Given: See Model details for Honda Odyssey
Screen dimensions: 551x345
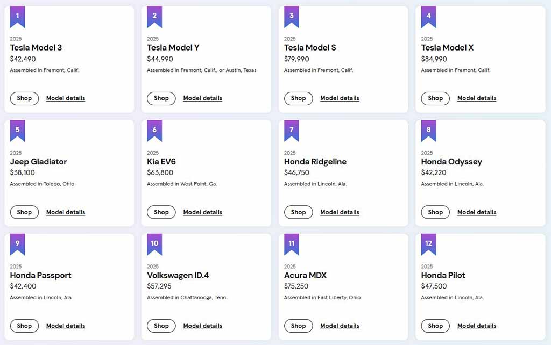Looking at the screenshot, I should click(x=476, y=212).
